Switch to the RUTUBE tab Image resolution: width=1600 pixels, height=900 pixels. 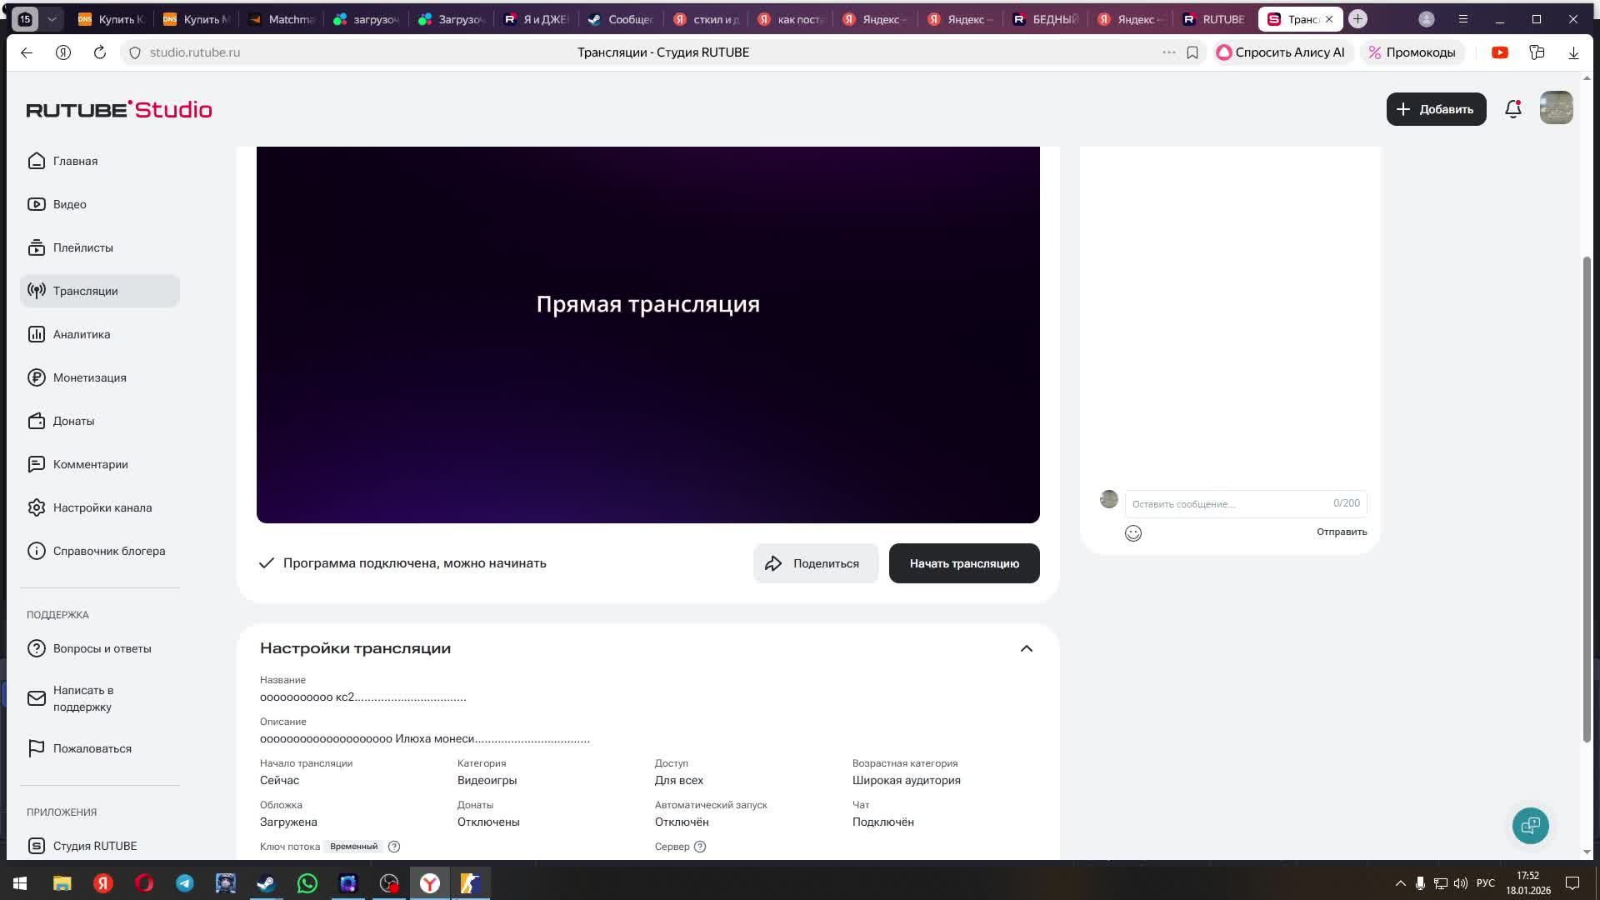point(1215,18)
